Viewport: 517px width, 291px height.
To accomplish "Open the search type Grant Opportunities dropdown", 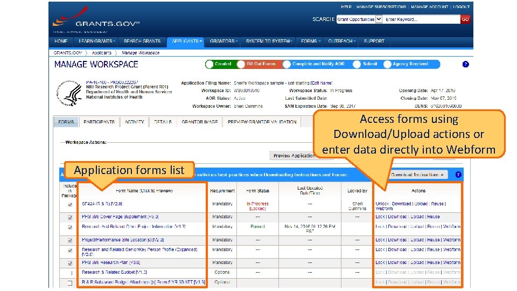I will point(359,19).
